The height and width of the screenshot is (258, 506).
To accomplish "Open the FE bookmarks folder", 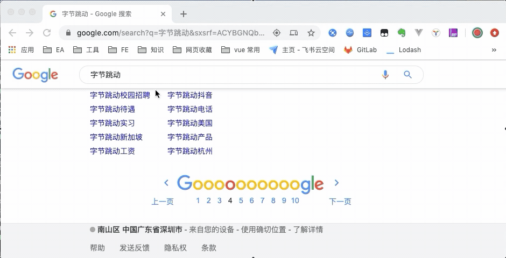I will 118,50.
